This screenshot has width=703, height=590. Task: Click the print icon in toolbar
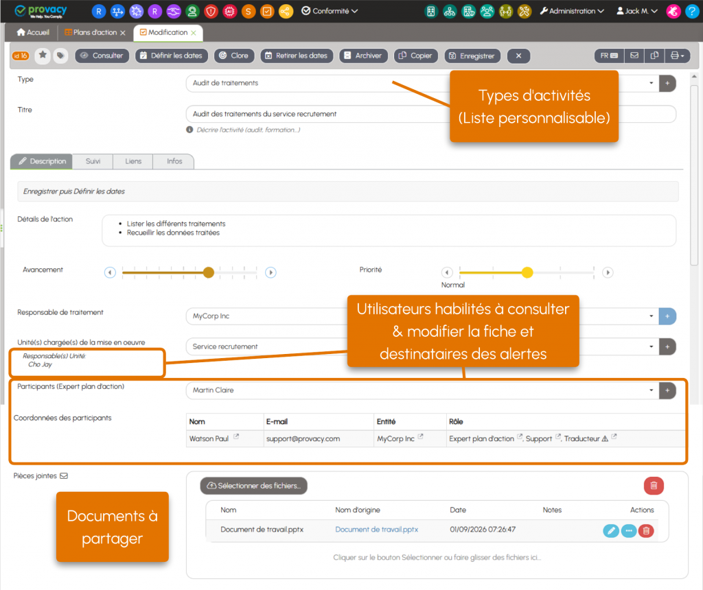(677, 56)
